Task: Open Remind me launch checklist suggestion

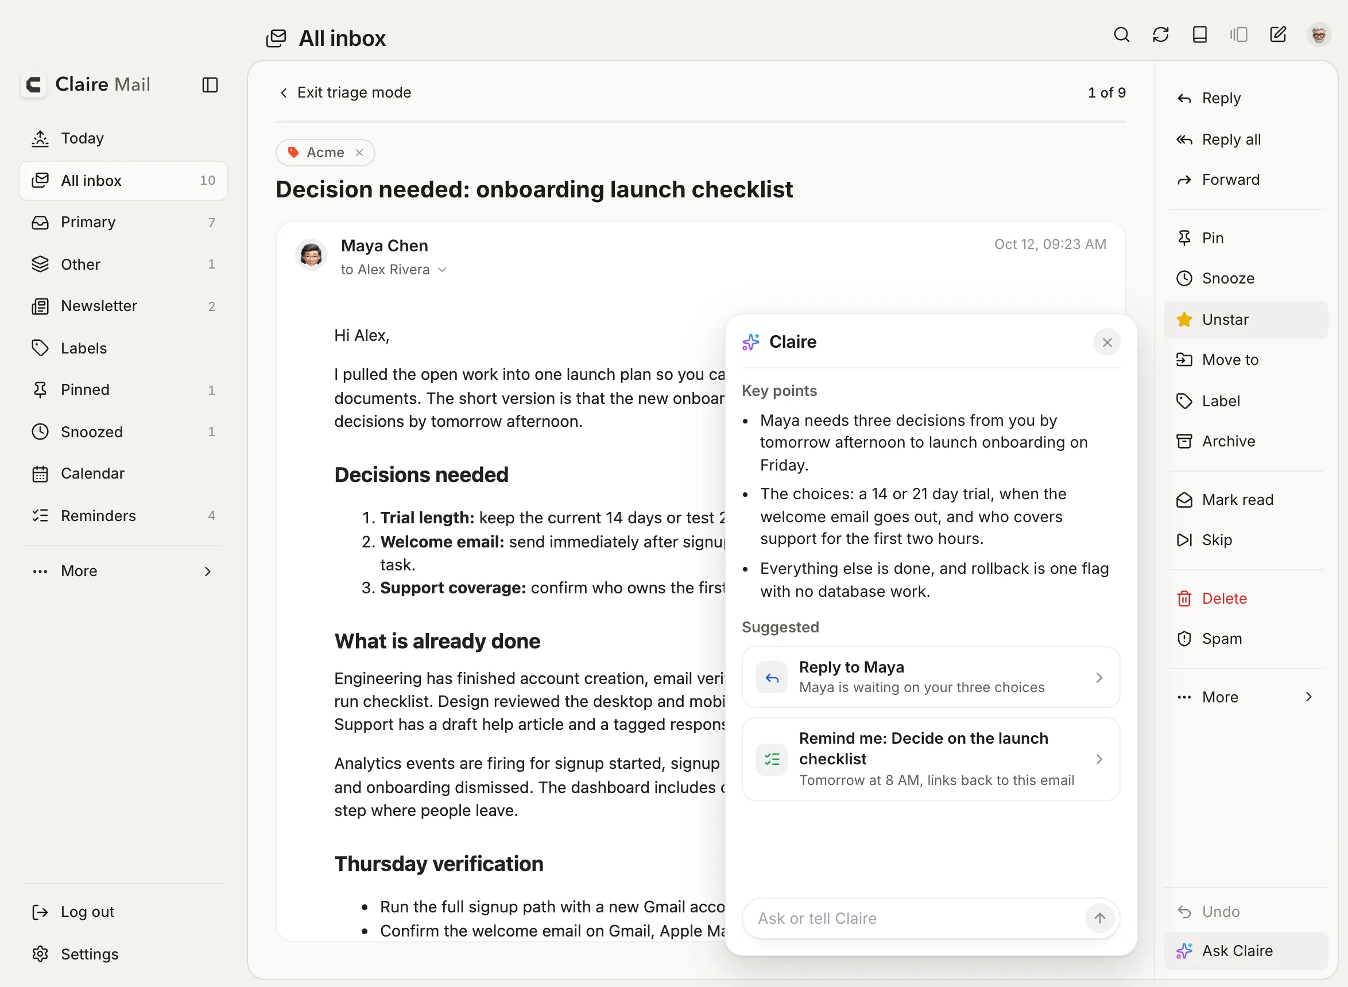Action: pos(930,759)
